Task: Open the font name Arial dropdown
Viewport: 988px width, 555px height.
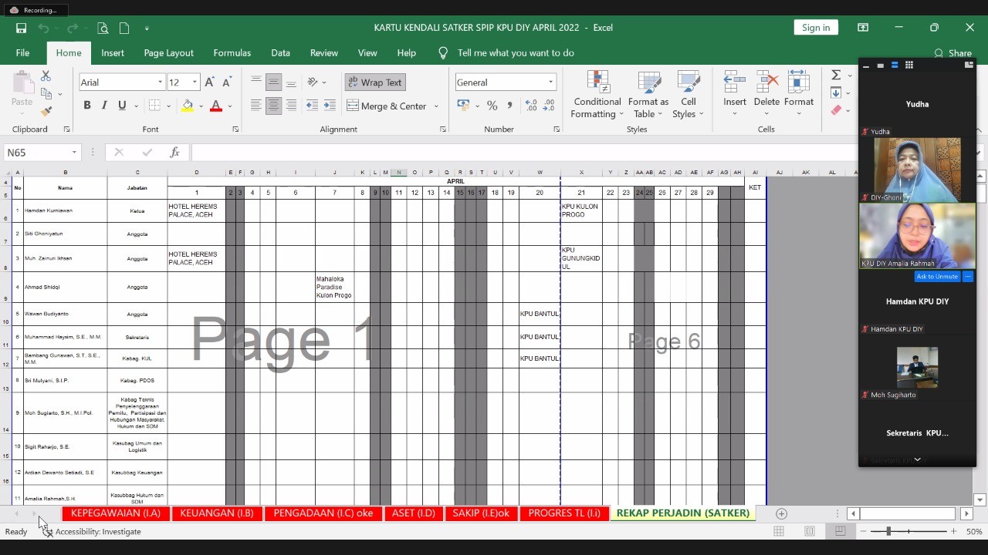Action: point(160,82)
